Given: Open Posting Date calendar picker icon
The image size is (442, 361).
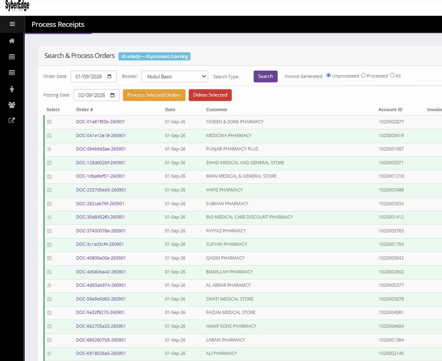Looking at the screenshot, I should (x=112, y=95).
